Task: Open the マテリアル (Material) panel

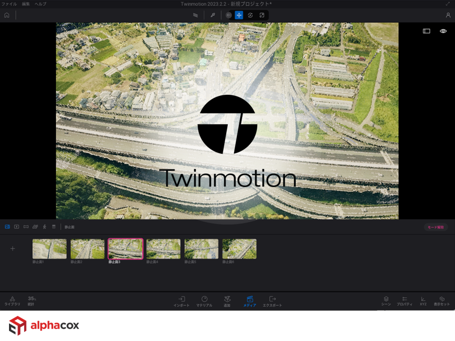Action: click(x=204, y=301)
